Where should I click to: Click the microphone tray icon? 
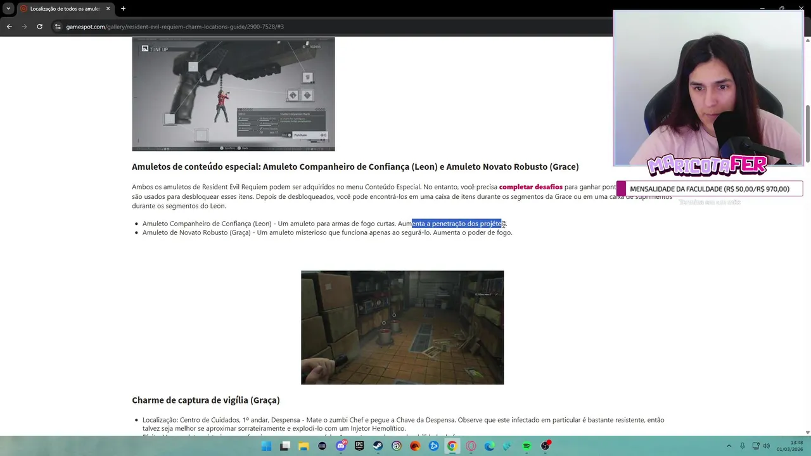[x=742, y=446]
